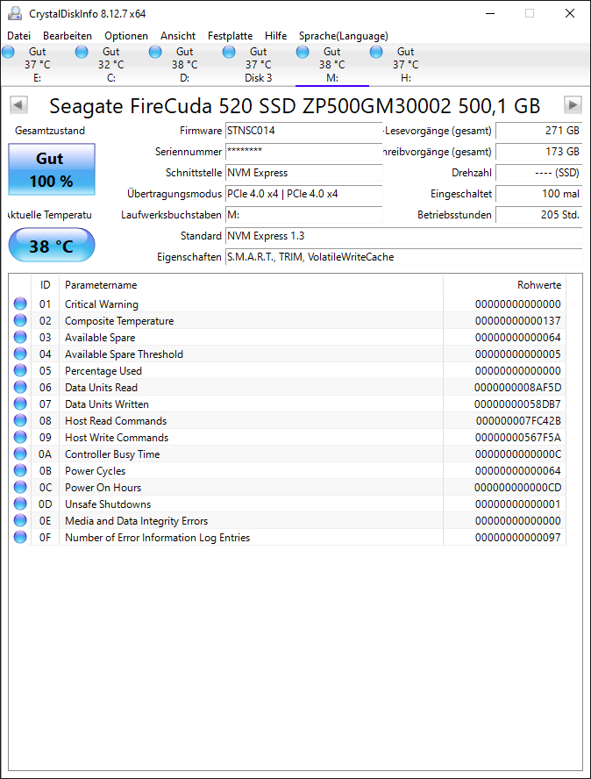The width and height of the screenshot is (591, 779).
Task: Click the Eigenschaften field with S.M.A.R.T., TRIM
Action: (403, 257)
